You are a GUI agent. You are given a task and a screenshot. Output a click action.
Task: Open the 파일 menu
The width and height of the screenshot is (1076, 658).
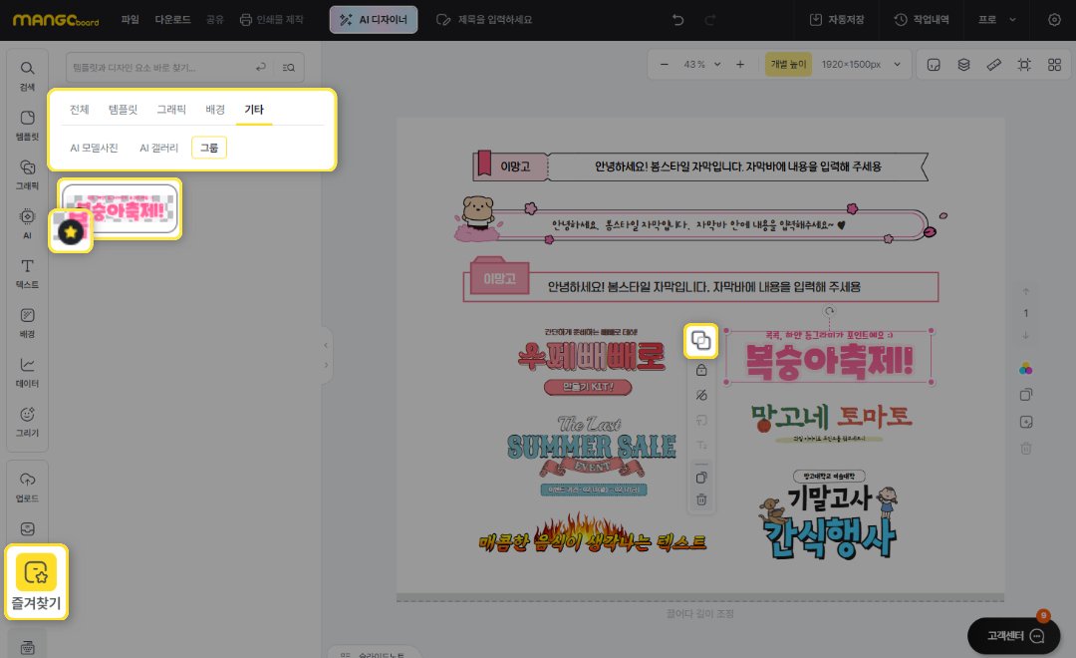[x=131, y=20]
